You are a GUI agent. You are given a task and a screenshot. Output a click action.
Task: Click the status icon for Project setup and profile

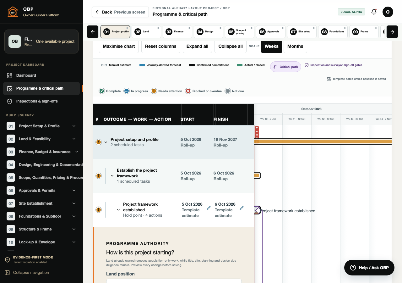(99, 142)
